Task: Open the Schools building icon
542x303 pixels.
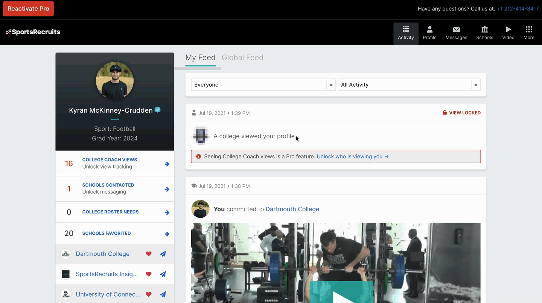Action: 484,29
